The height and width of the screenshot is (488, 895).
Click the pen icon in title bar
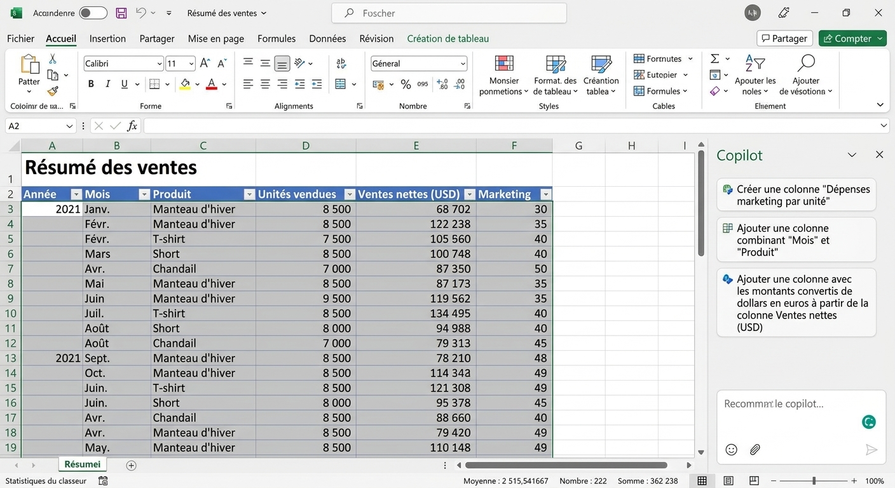[784, 13]
